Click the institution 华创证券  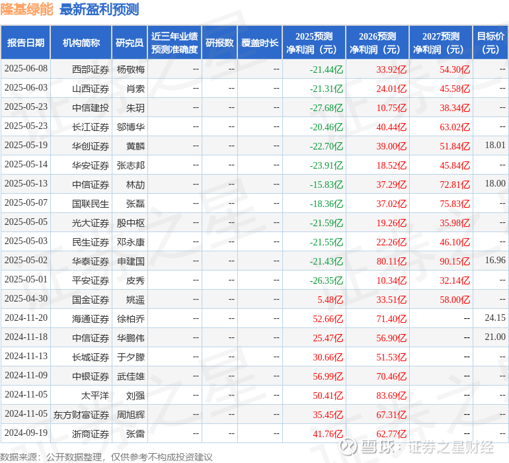tap(91, 146)
